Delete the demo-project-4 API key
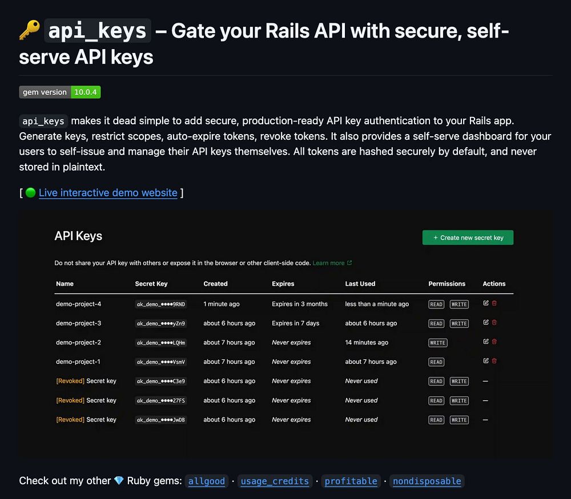The width and height of the screenshot is (571, 499). tap(494, 303)
